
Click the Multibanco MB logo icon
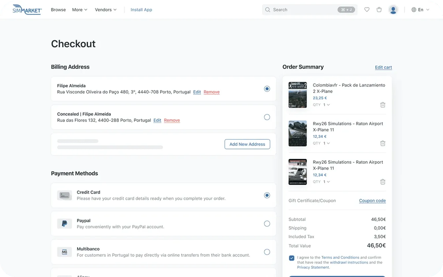click(x=64, y=252)
